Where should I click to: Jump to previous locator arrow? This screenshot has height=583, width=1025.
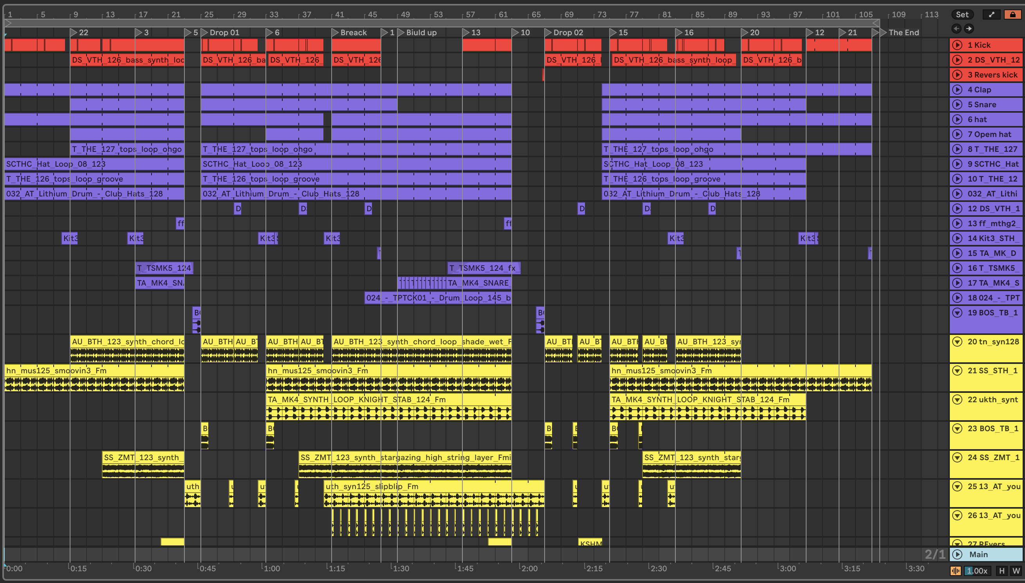point(956,29)
